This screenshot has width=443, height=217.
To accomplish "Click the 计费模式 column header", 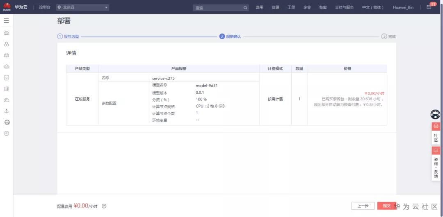I will click(x=275, y=68).
